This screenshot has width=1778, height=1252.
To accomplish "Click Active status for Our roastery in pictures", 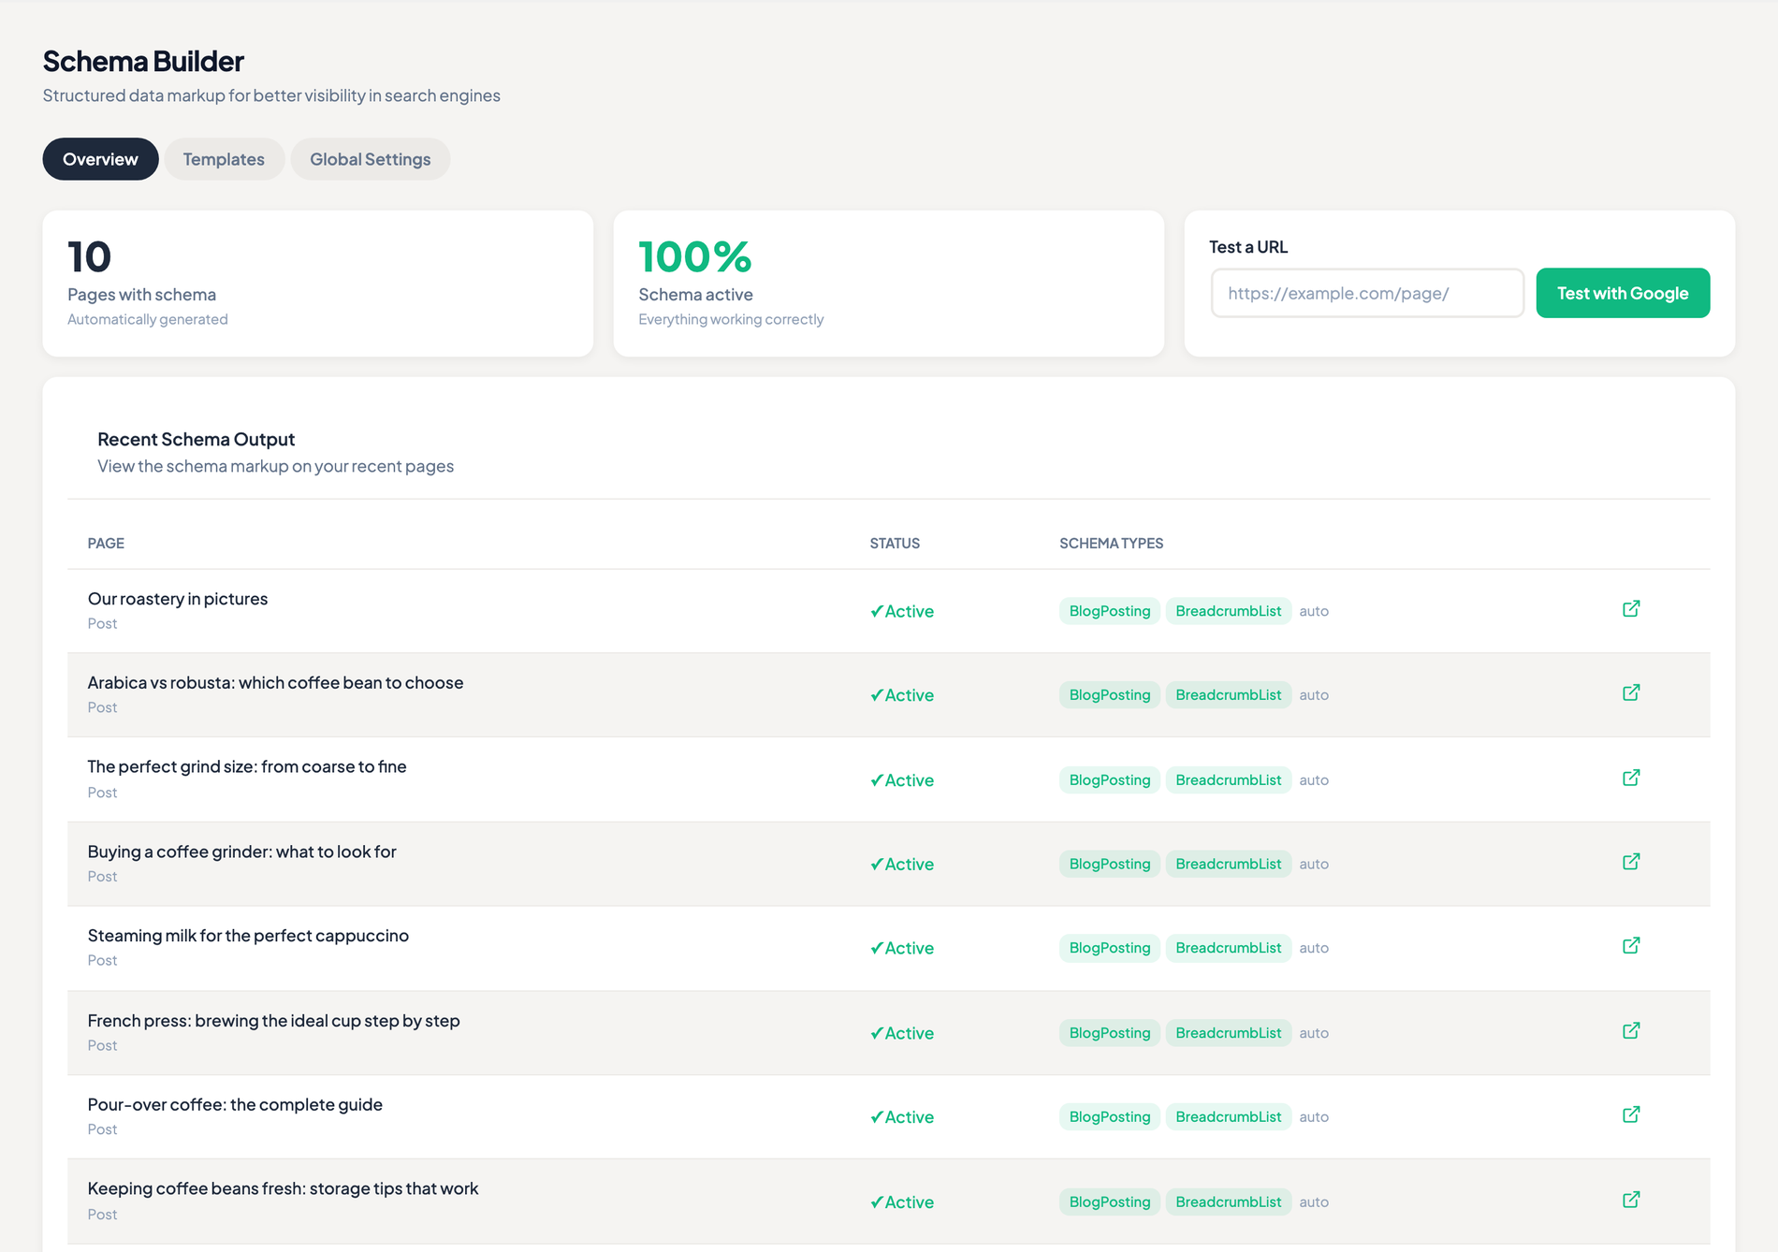I will (x=902, y=611).
